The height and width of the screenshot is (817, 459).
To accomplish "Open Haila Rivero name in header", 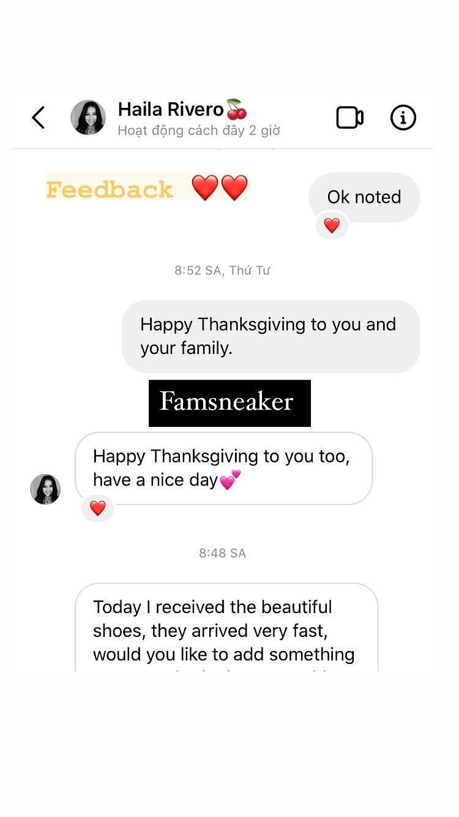I will click(171, 110).
